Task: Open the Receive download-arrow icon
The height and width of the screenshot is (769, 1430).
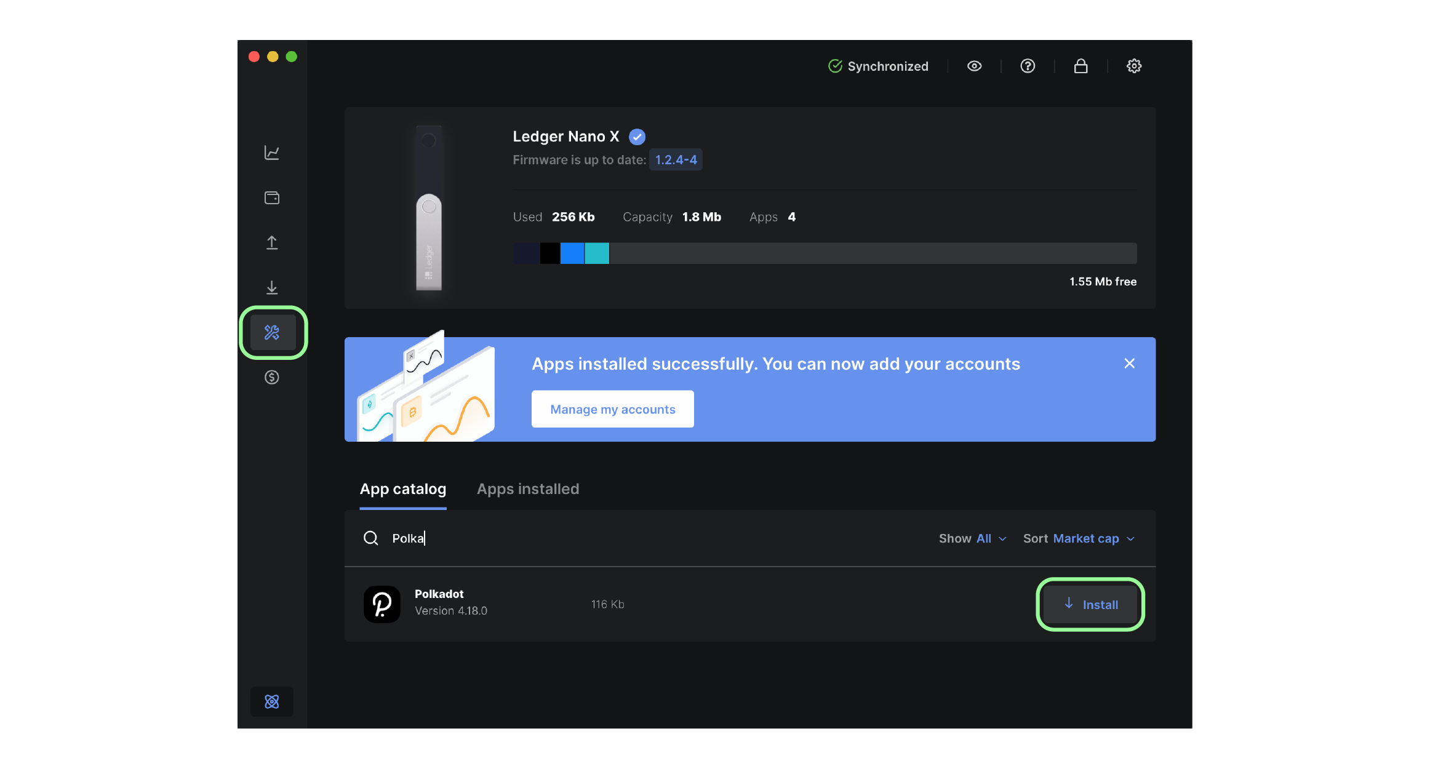Action: pyautogui.click(x=271, y=287)
